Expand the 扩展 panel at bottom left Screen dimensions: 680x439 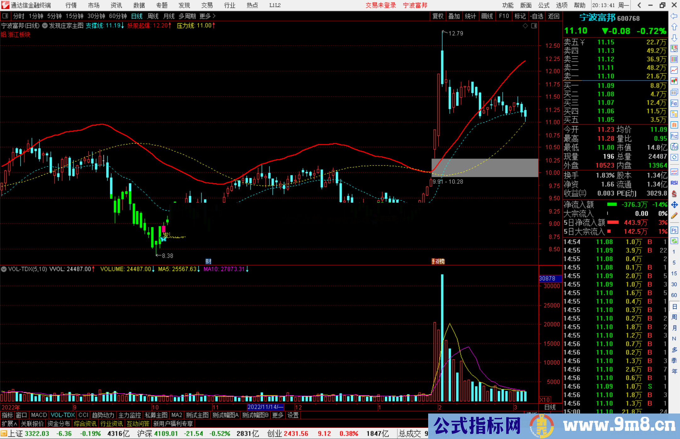[x=9, y=424]
